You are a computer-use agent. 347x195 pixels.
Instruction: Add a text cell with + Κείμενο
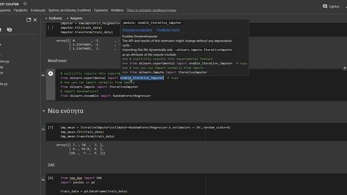click(74, 18)
